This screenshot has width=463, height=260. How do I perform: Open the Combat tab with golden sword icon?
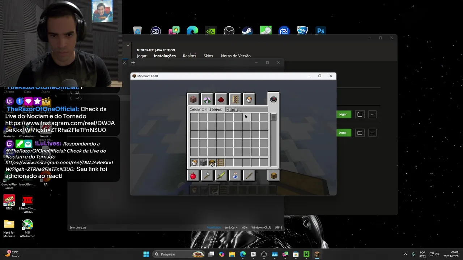221,176
